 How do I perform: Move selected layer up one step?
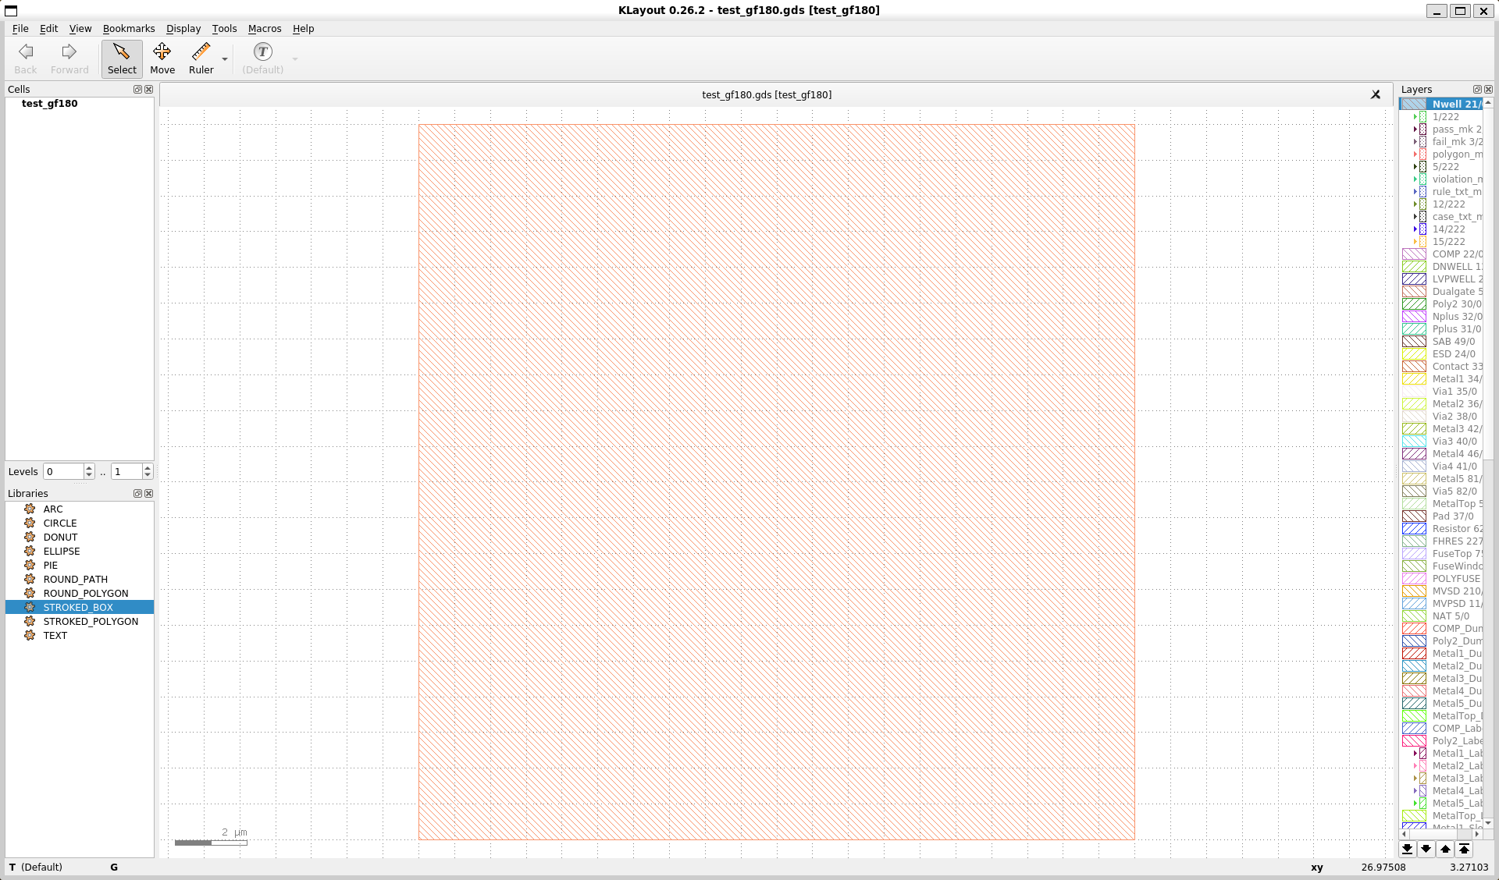click(1445, 849)
